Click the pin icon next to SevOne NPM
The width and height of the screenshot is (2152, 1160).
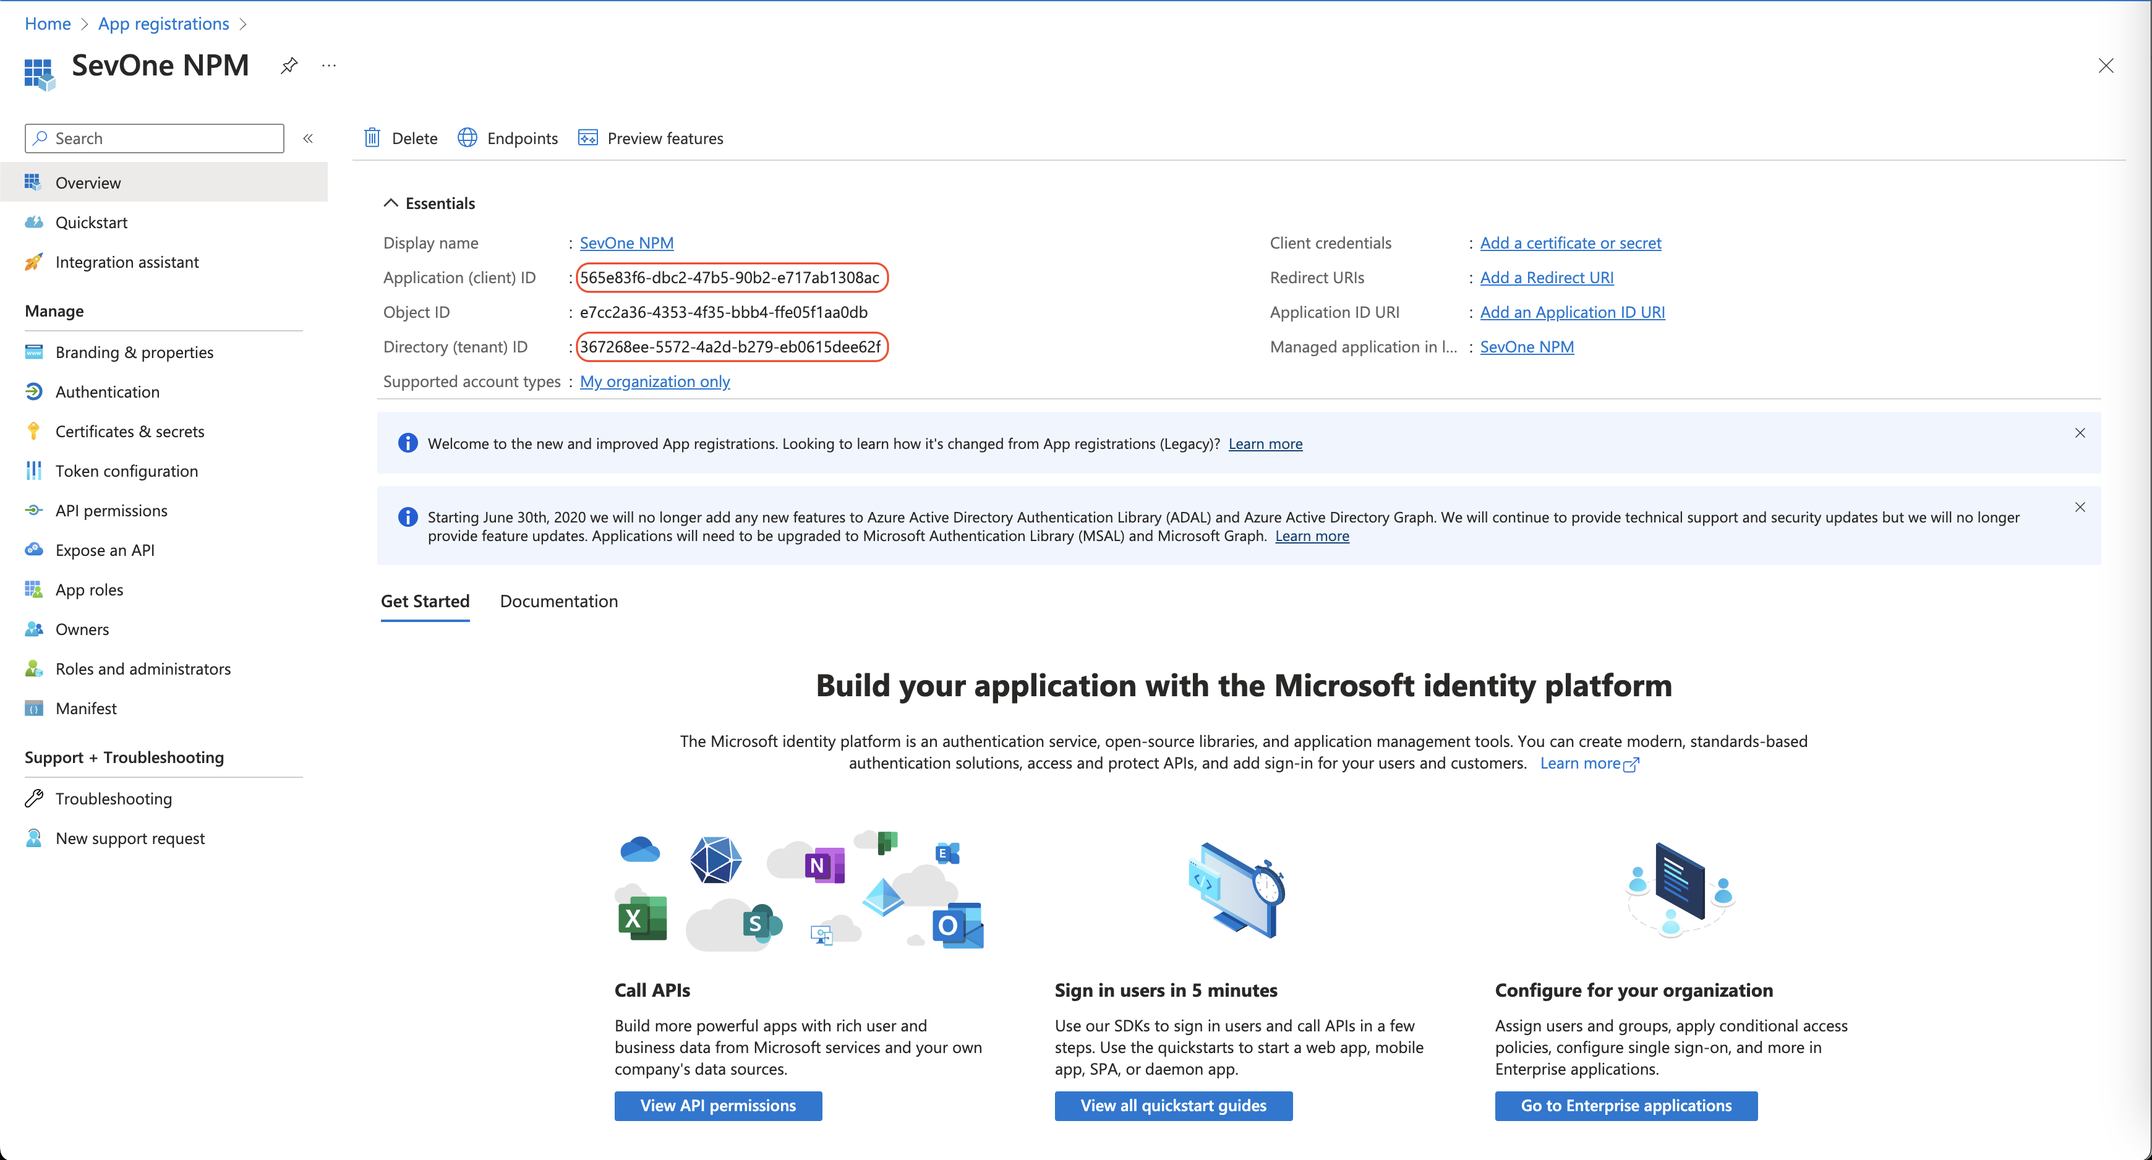tap(289, 65)
